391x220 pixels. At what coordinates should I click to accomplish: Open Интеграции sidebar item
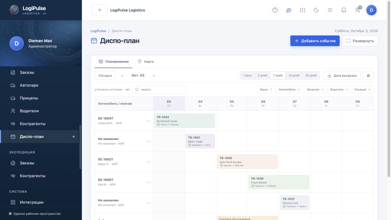point(39,202)
